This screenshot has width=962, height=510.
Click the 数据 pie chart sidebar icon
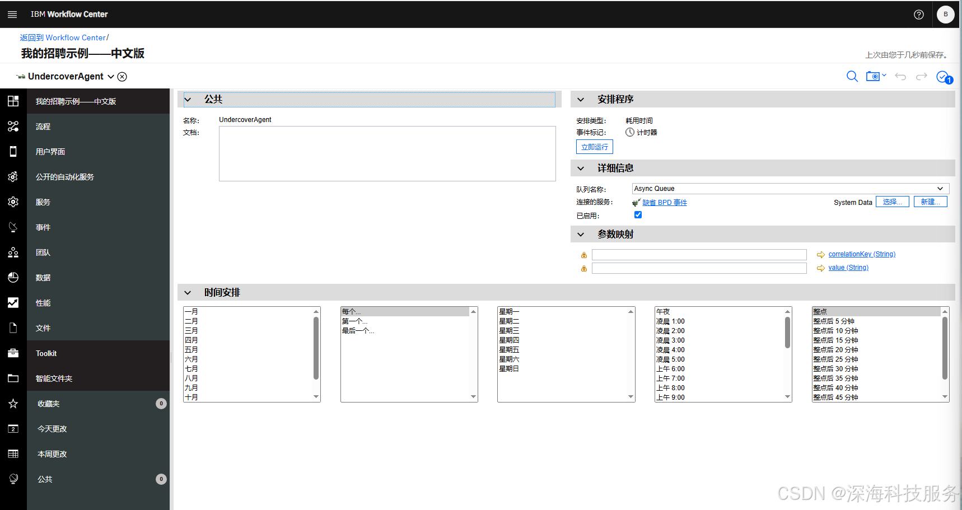pyautogui.click(x=13, y=278)
